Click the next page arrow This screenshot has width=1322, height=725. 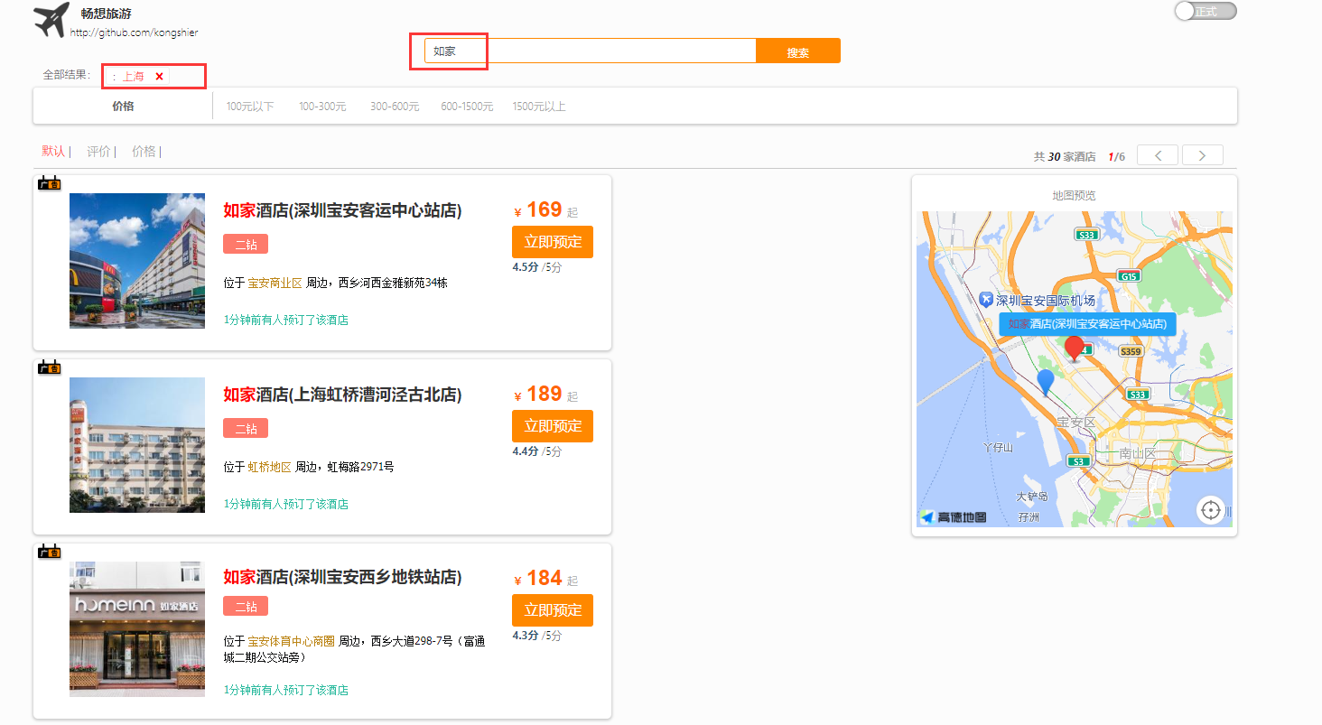[x=1202, y=154]
